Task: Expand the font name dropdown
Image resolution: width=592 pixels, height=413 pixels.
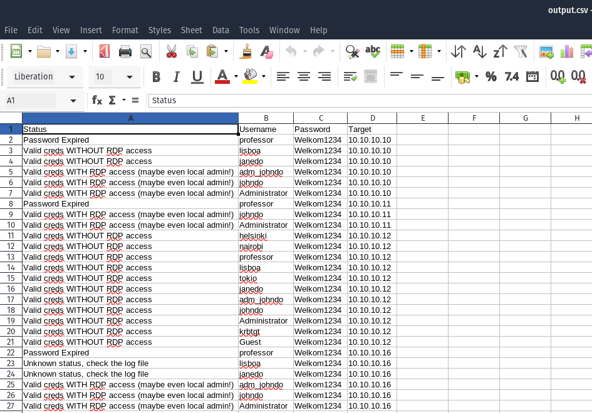Action: [72, 77]
